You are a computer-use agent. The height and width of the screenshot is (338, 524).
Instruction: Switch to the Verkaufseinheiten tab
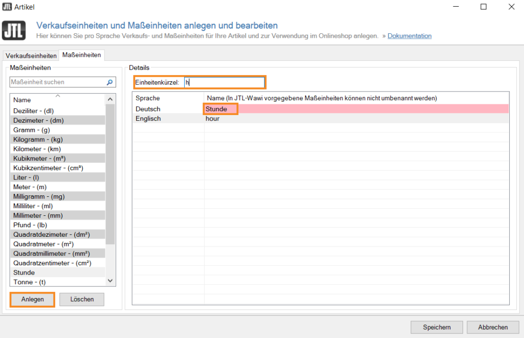pyautogui.click(x=31, y=56)
